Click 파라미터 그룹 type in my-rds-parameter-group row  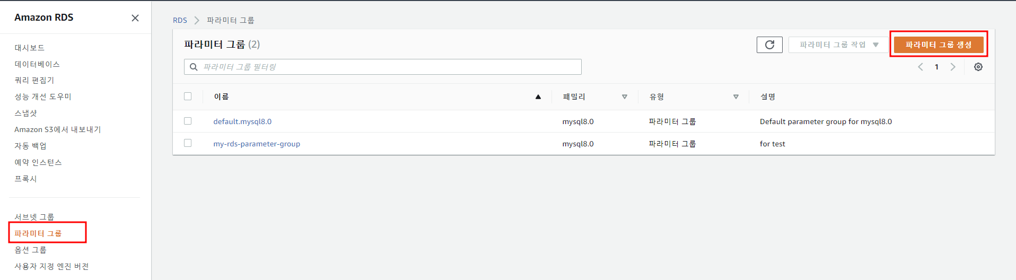point(672,144)
